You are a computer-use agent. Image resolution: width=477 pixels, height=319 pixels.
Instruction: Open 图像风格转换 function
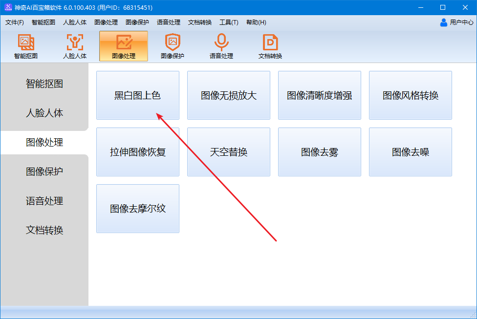click(411, 95)
